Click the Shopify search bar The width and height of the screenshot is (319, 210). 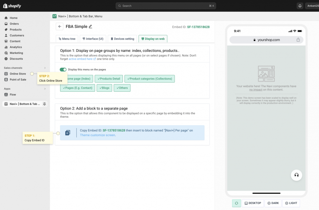tap(166, 6)
